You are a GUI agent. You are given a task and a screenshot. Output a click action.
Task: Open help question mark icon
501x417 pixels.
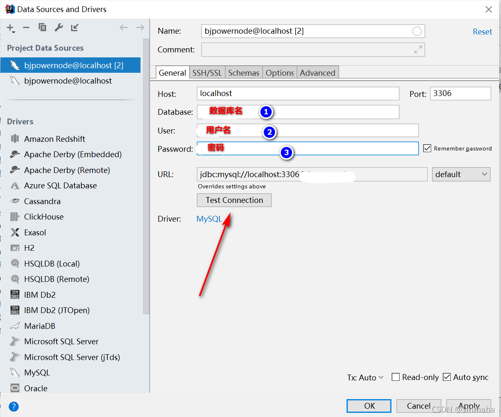[14, 407]
